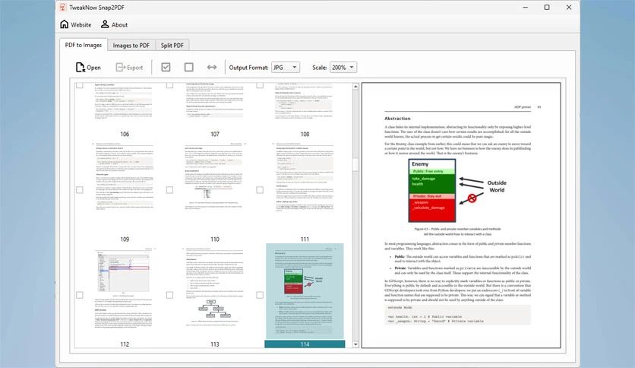Click the page label 107

(215, 134)
